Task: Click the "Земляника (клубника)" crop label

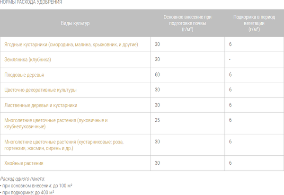Action: tap(27, 60)
